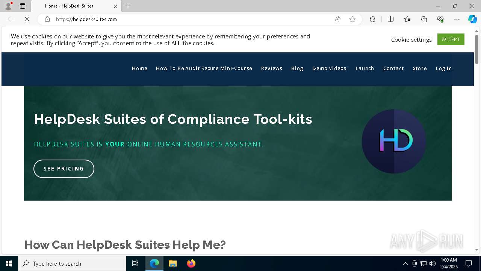Open the tab actions menu icon
The width and height of the screenshot is (481, 271).
coord(23,6)
